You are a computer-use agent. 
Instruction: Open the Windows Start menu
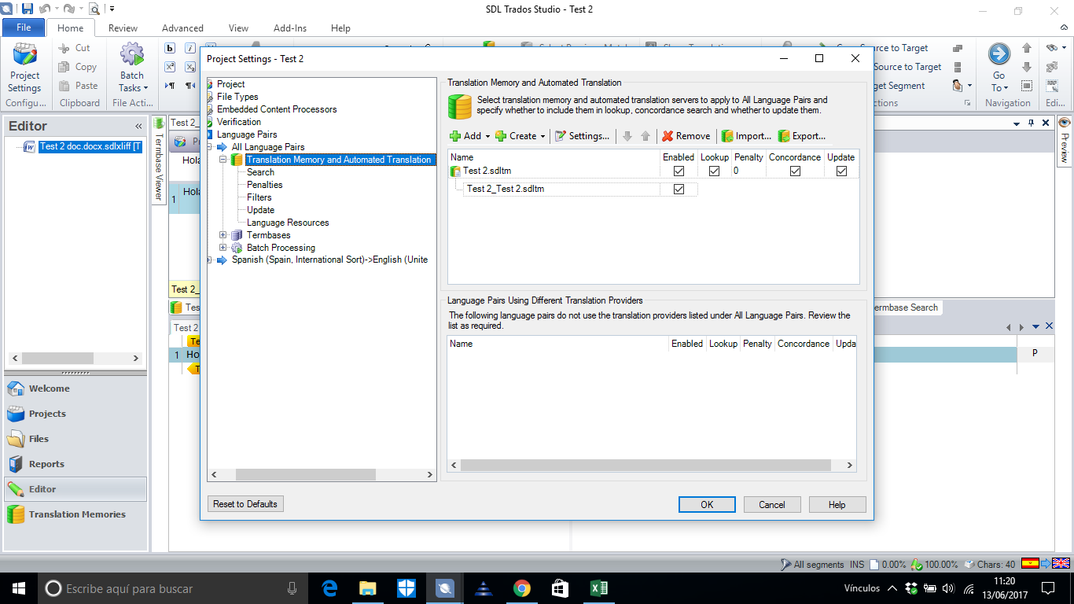[x=18, y=588]
